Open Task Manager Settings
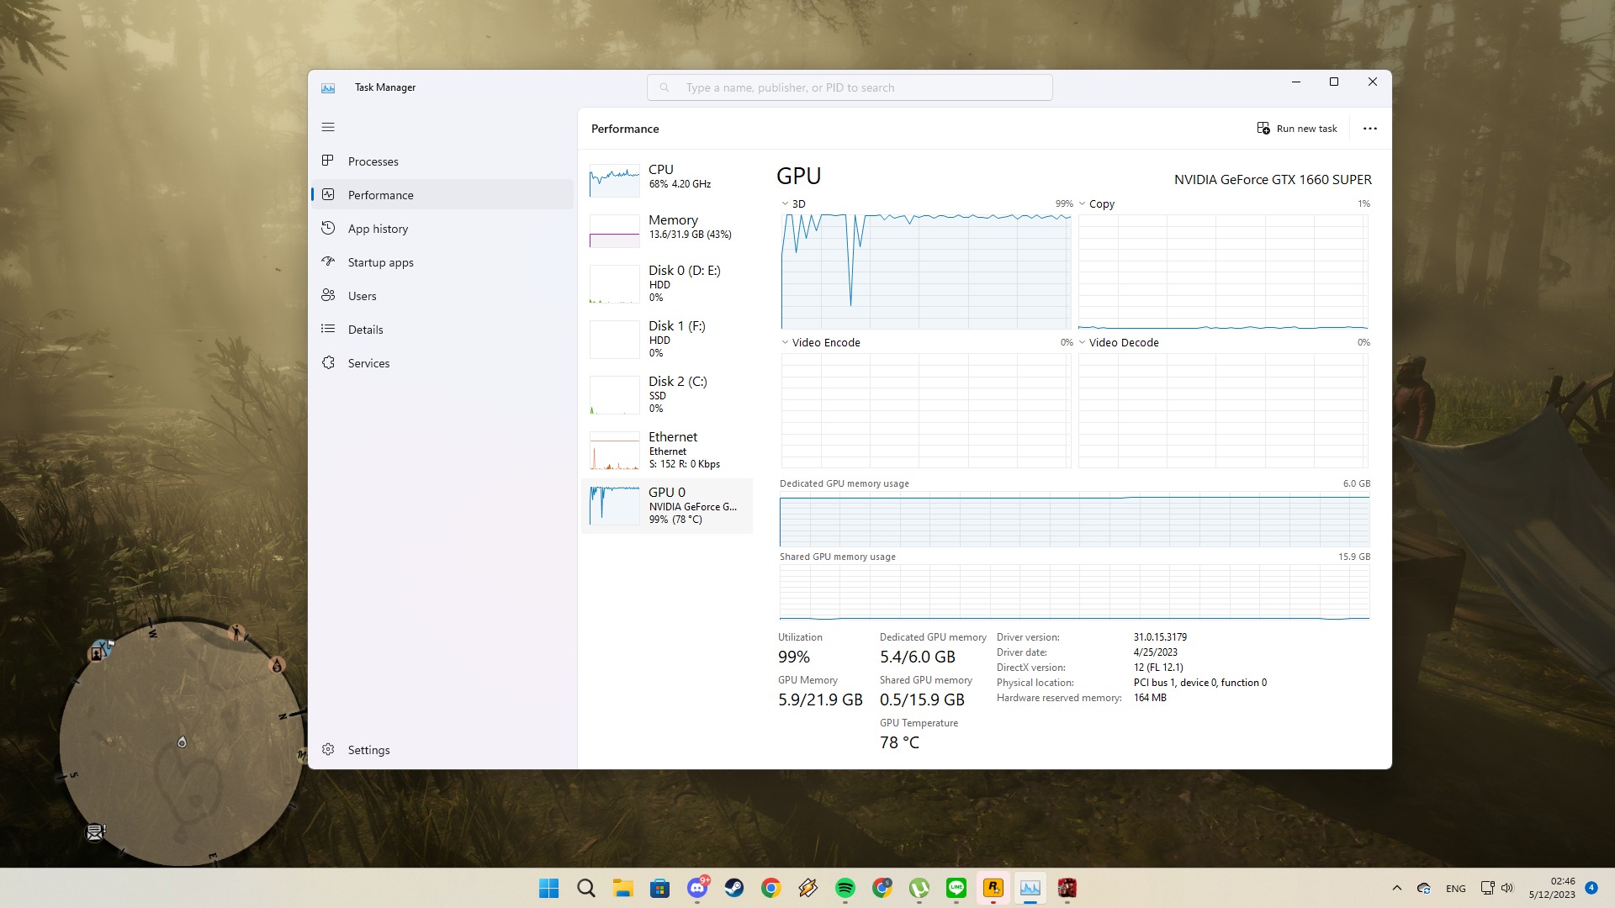The width and height of the screenshot is (1615, 908). pos(442,750)
